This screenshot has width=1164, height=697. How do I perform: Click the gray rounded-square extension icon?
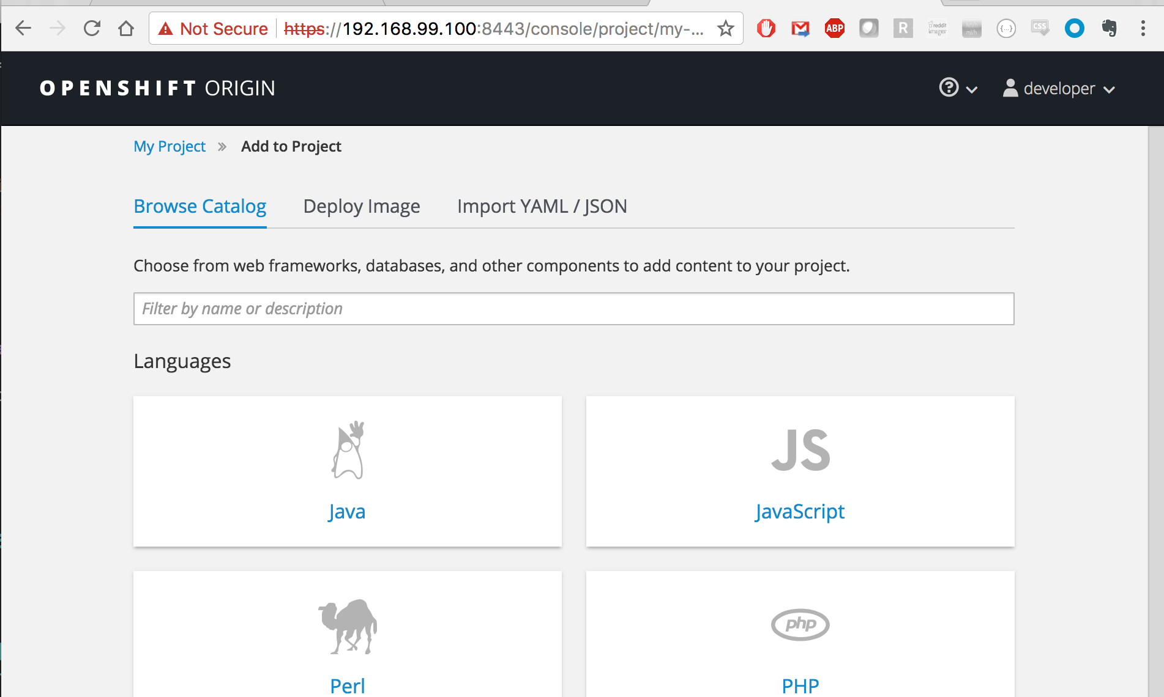(x=869, y=28)
